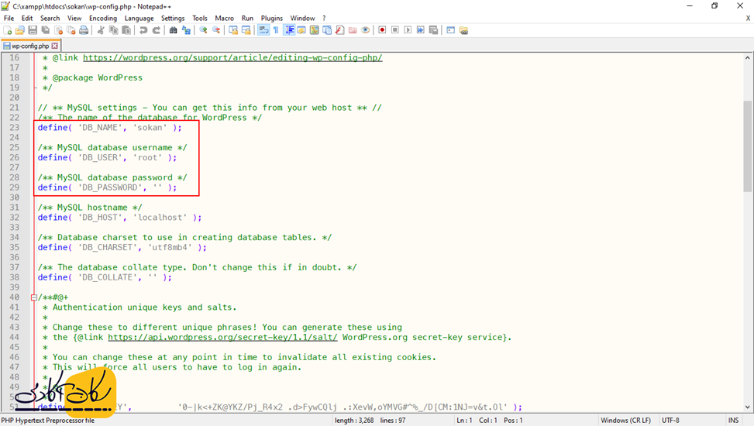Screen dimensions: 754x426
Task: Open the Edit menu
Action: coord(27,19)
